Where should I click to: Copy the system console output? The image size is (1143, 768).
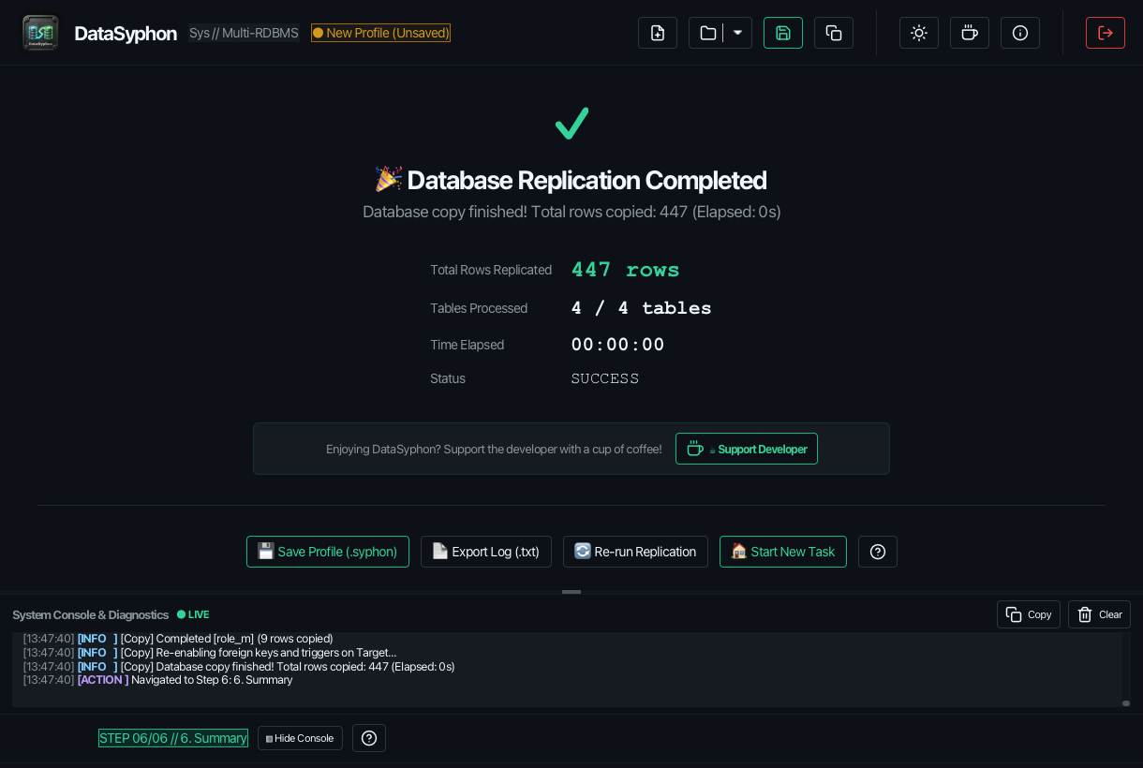pyautogui.click(x=1029, y=614)
